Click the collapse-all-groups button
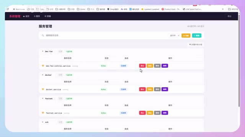 tap(196, 45)
